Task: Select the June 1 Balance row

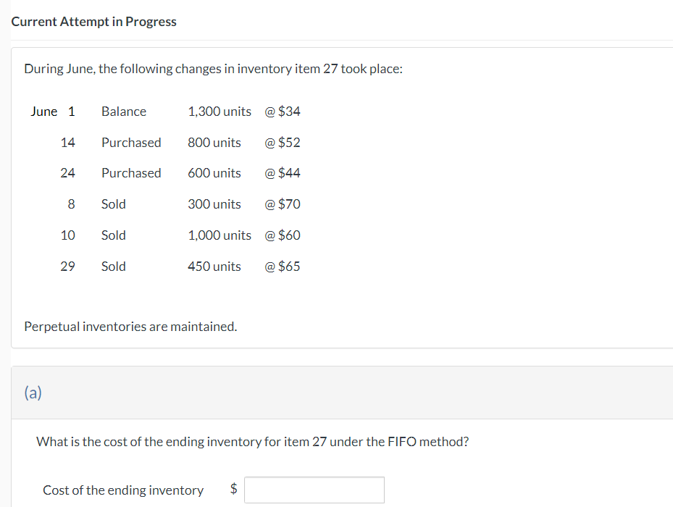Action: [x=123, y=112]
